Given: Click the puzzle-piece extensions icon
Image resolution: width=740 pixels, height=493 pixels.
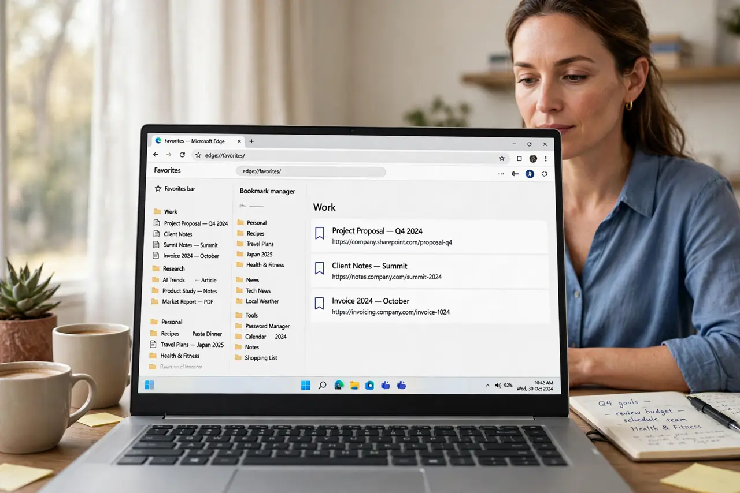Looking at the screenshot, I should [545, 174].
